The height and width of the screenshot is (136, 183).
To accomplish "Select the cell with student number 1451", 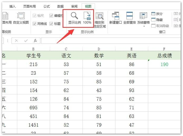I will click(34, 125).
